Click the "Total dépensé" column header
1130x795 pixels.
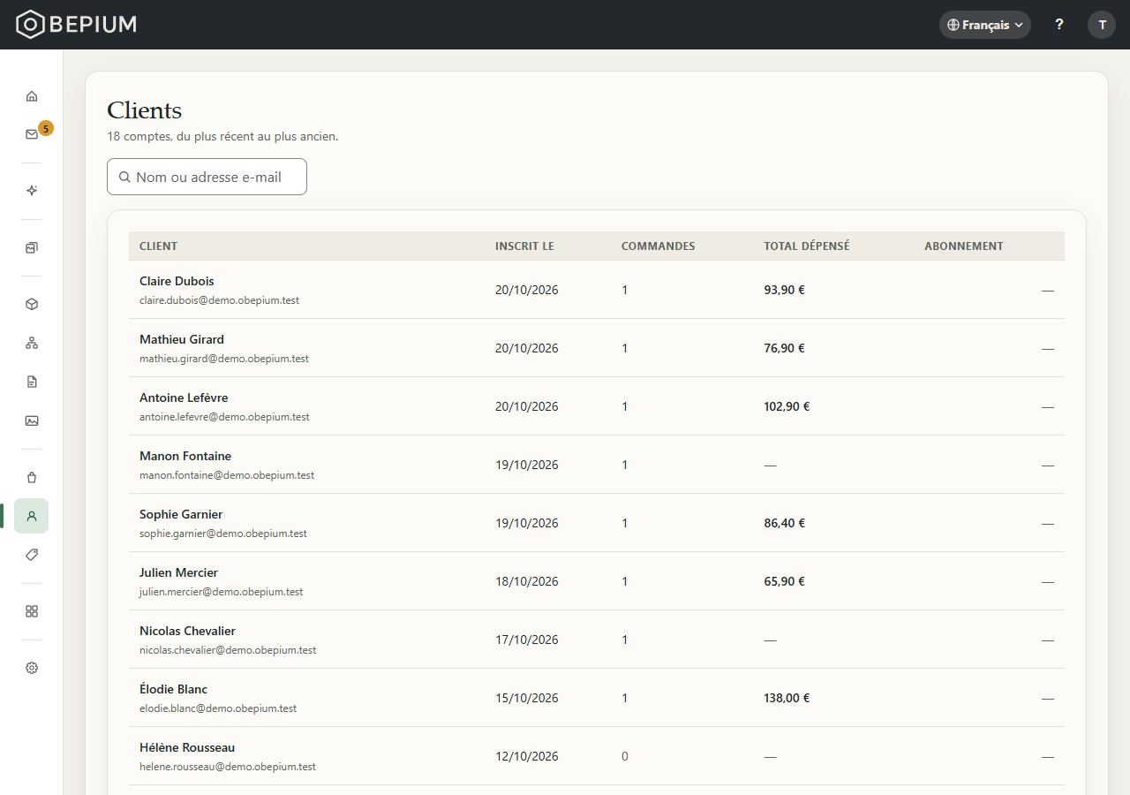click(807, 246)
